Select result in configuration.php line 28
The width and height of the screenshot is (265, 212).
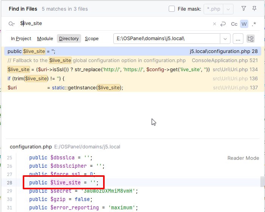tap(133, 51)
